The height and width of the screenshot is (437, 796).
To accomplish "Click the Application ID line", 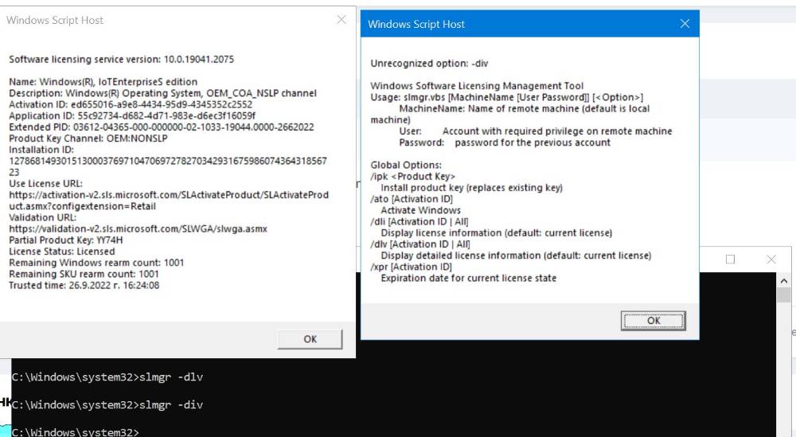I will (x=132, y=115).
